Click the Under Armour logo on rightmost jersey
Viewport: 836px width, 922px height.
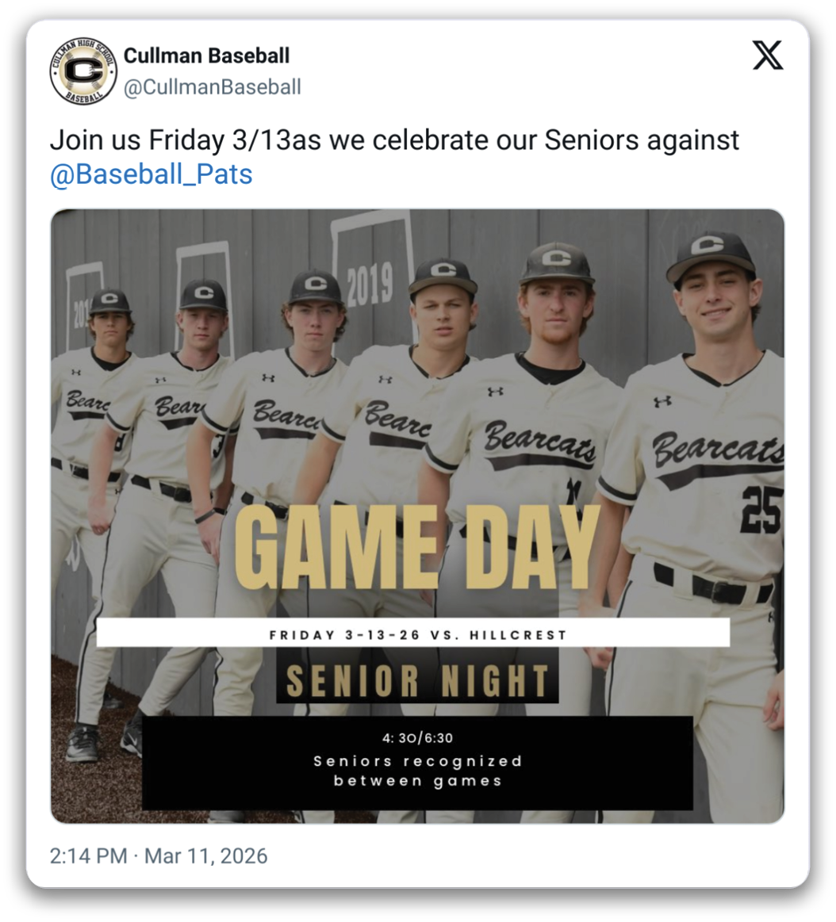(x=662, y=401)
